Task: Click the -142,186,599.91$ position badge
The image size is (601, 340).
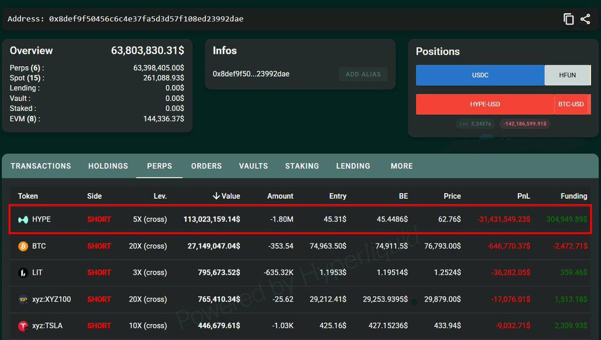Action: pos(524,124)
